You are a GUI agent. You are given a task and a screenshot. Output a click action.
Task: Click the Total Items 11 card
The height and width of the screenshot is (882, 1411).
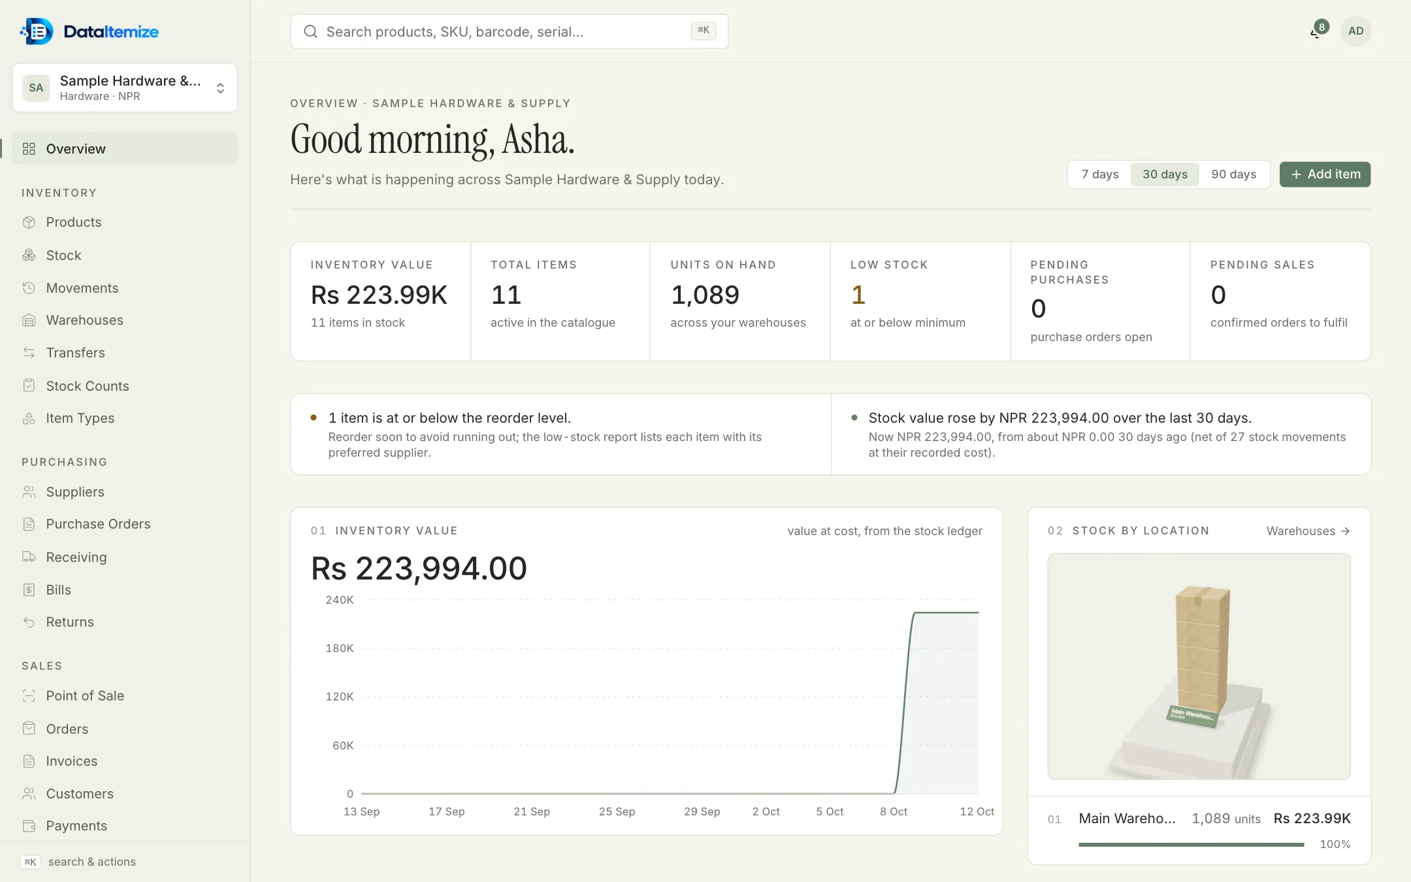point(560,301)
